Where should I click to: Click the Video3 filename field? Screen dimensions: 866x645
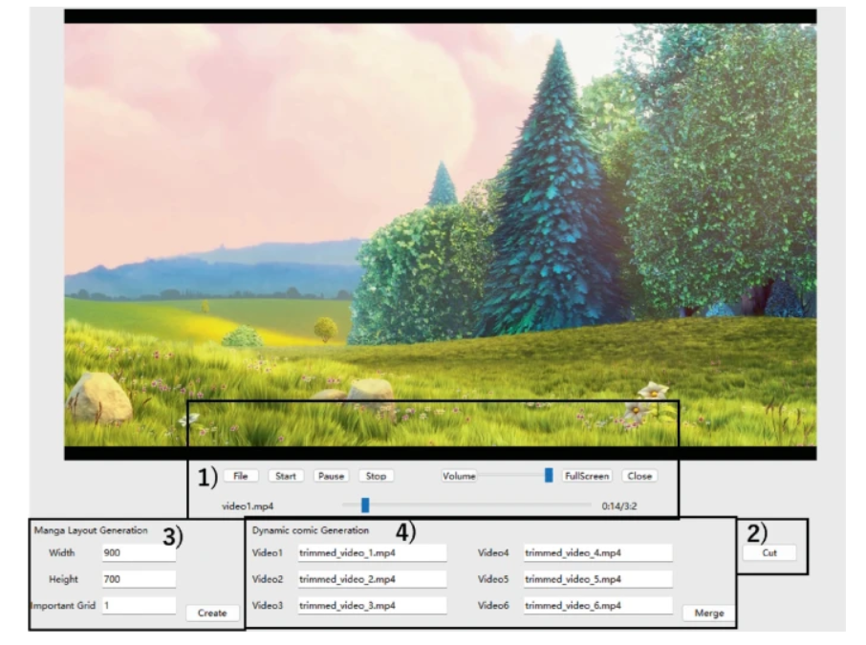point(371,606)
